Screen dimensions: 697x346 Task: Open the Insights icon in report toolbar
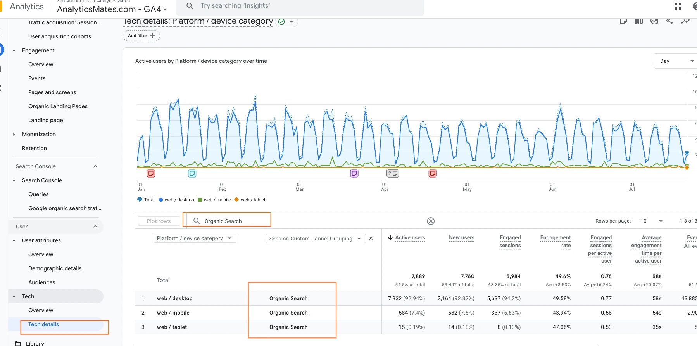654,21
